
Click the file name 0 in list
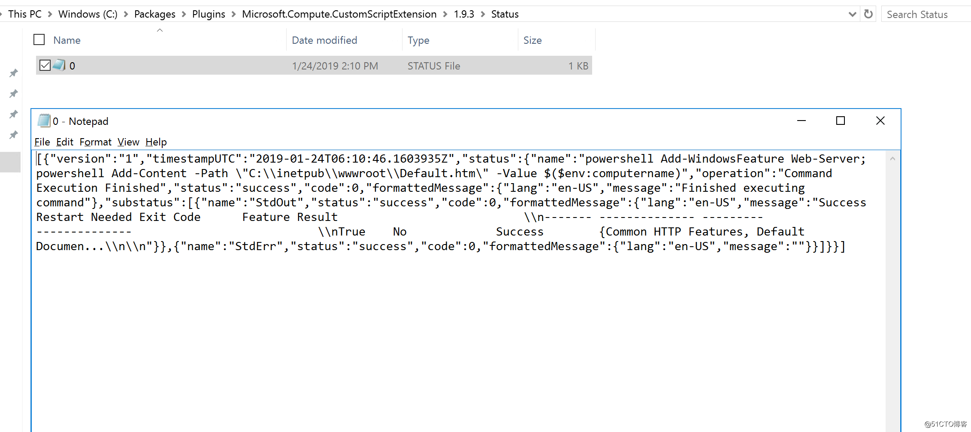click(72, 66)
